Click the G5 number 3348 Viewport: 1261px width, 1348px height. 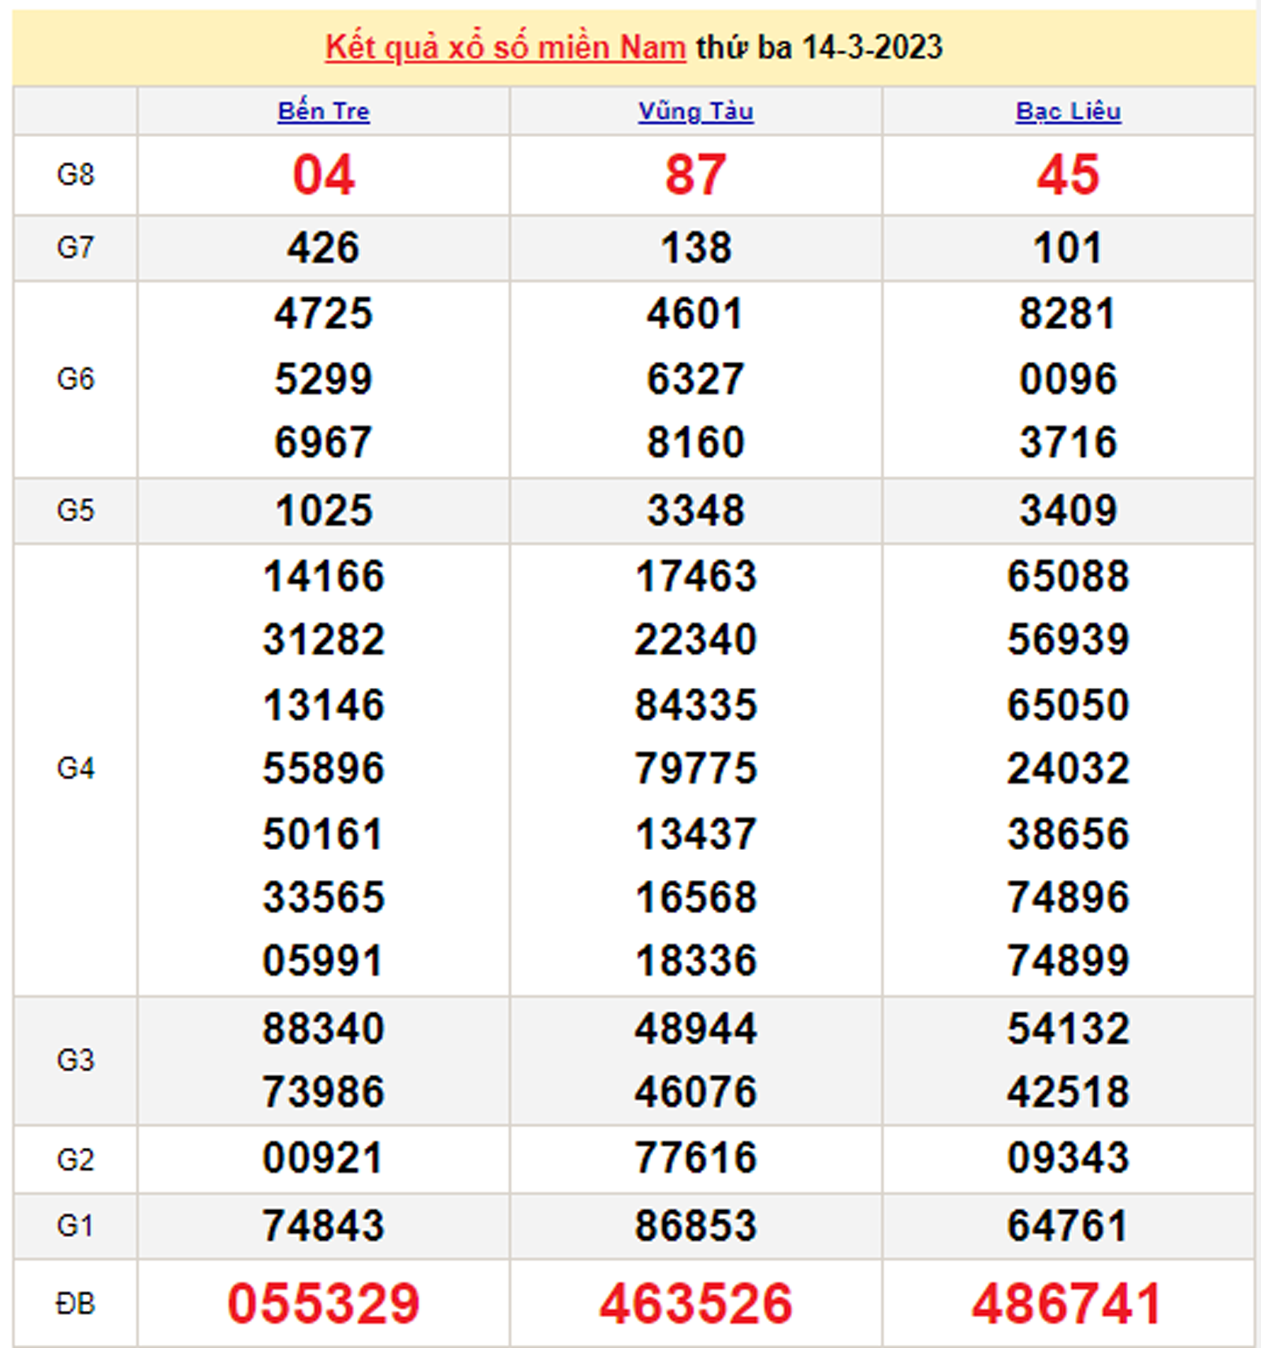(x=695, y=511)
